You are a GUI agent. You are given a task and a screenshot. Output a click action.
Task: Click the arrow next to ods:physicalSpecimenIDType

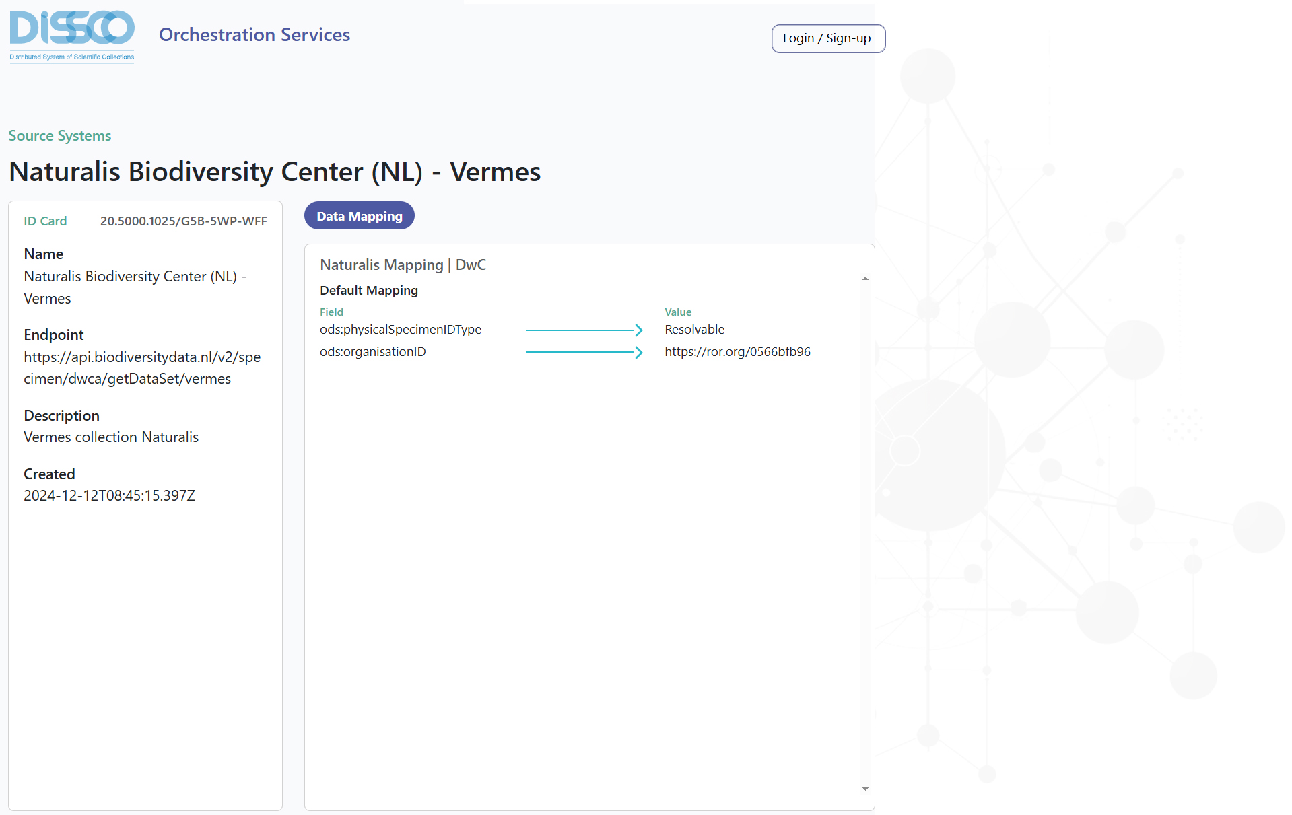pyautogui.click(x=584, y=330)
